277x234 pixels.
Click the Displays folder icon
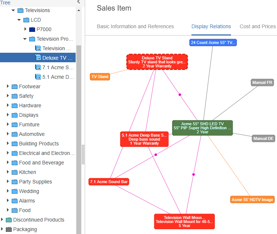[15, 115]
